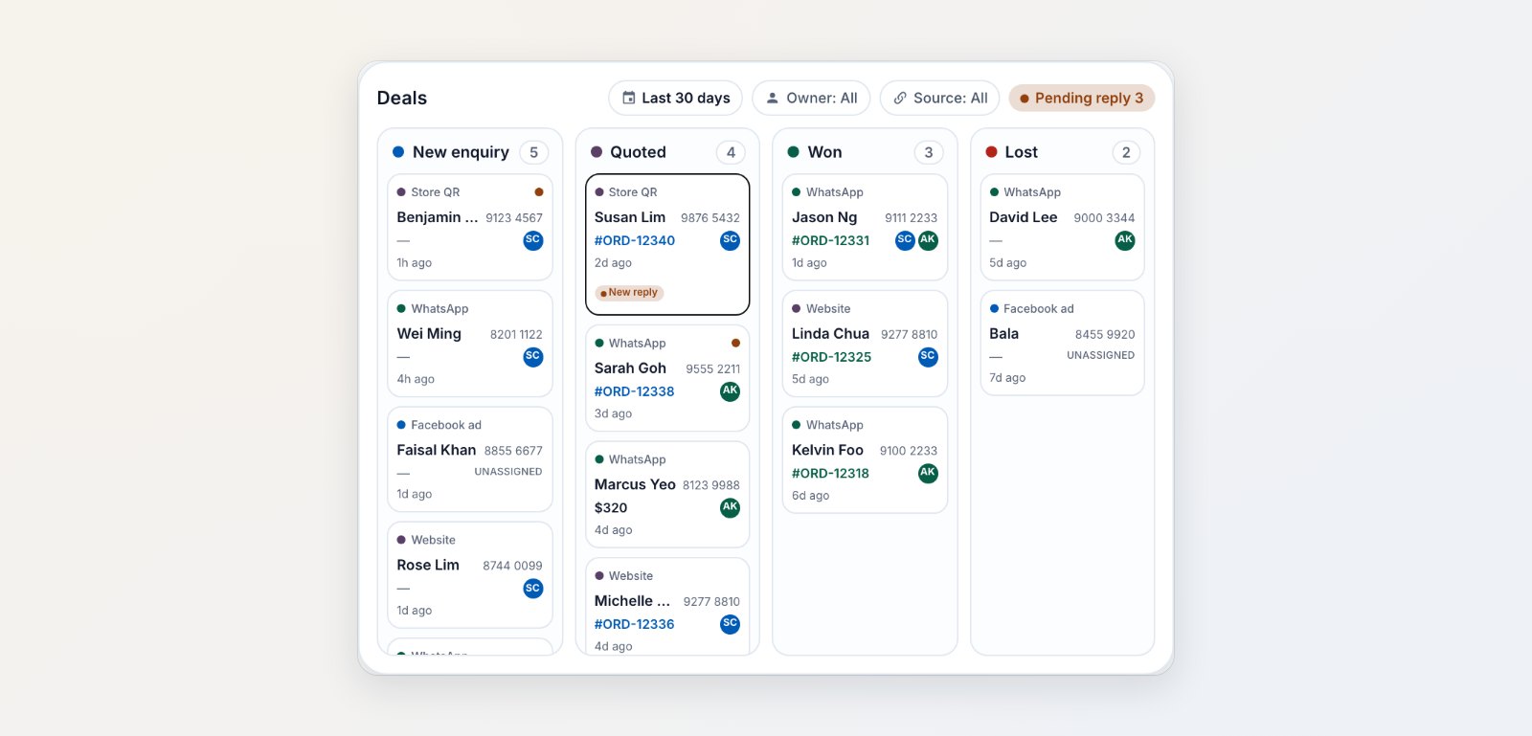This screenshot has height=736, width=1532.
Task: Open the Owner: All filter dropdown
Action: point(811,98)
